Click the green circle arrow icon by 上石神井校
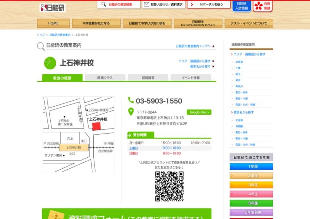The height and width of the screenshot is (219, 310). 50,63
